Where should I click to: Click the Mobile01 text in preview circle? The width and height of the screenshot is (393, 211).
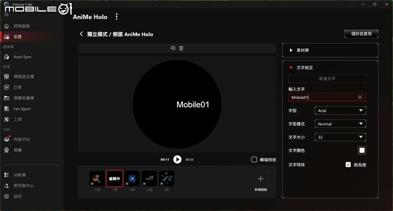pos(193,105)
